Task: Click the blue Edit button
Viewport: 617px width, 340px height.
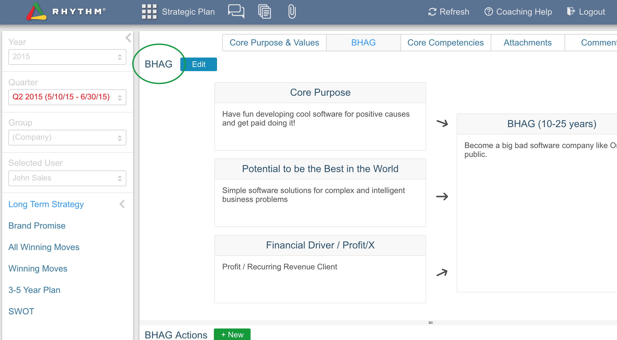Action: (x=199, y=64)
